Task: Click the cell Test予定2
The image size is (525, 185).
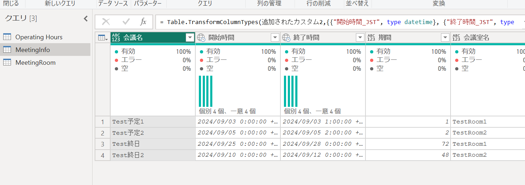Action: [x=153, y=133]
